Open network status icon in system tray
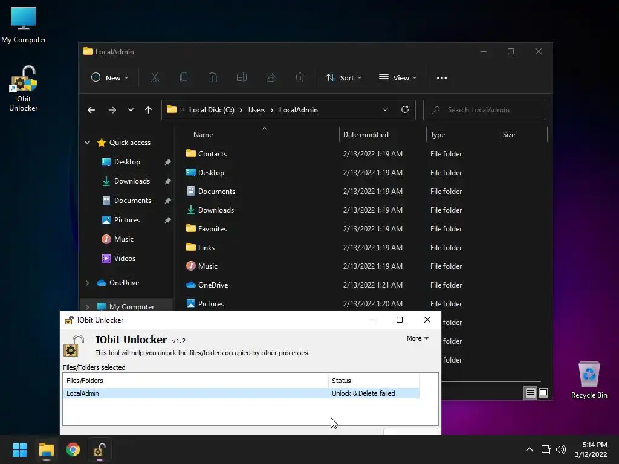 point(546,449)
